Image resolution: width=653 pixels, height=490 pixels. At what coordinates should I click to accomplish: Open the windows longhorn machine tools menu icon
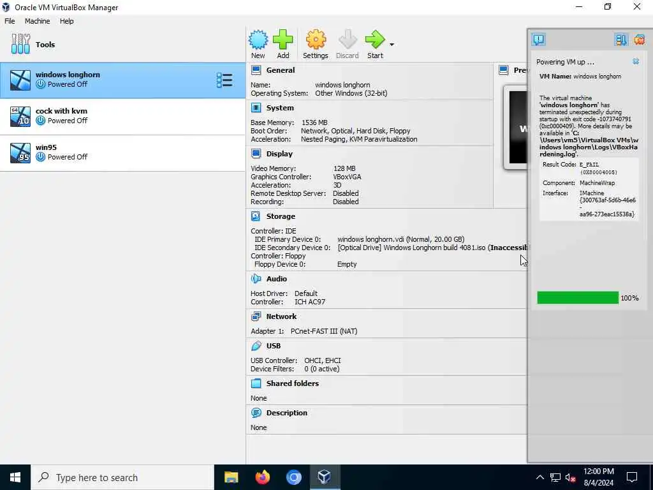224,80
